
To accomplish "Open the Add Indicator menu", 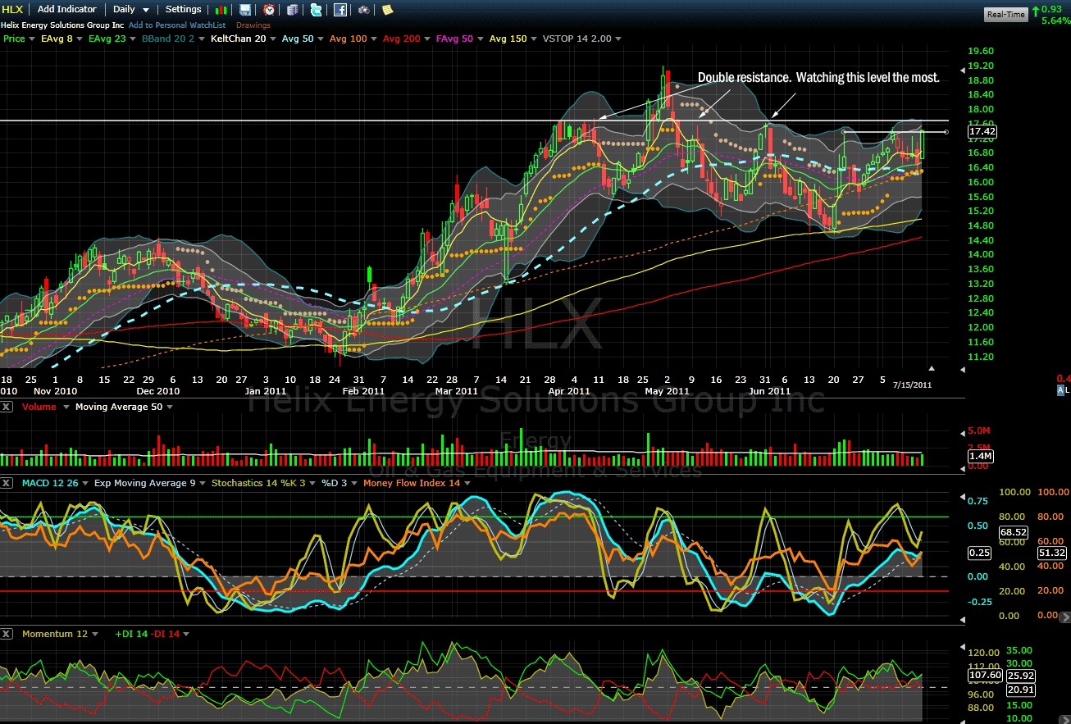I will point(67,9).
